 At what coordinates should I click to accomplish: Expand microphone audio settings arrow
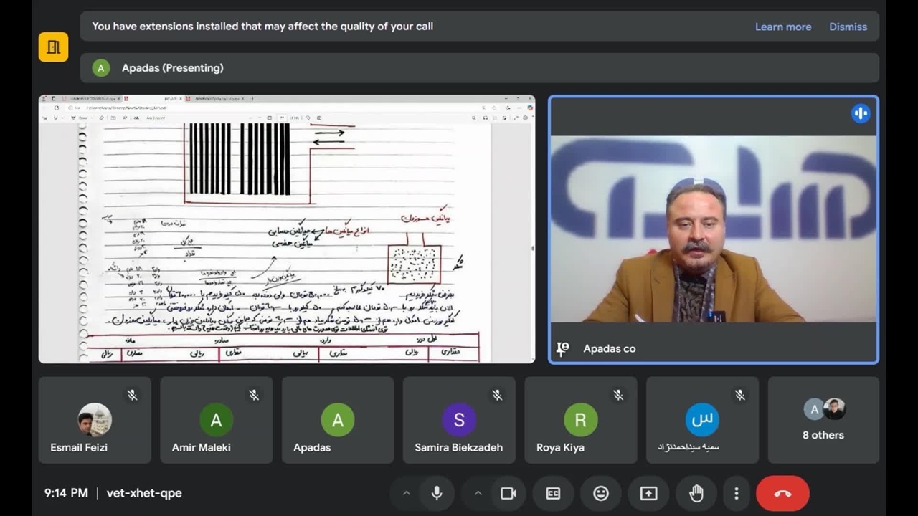point(406,493)
